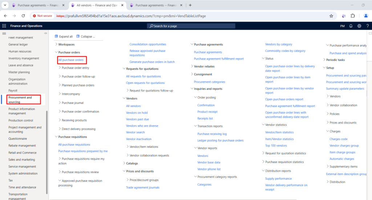Collapse the Purchase requisitions section
Image resolution: width=372 pixels, height=200 pixels.
pyautogui.click(x=56, y=136)
